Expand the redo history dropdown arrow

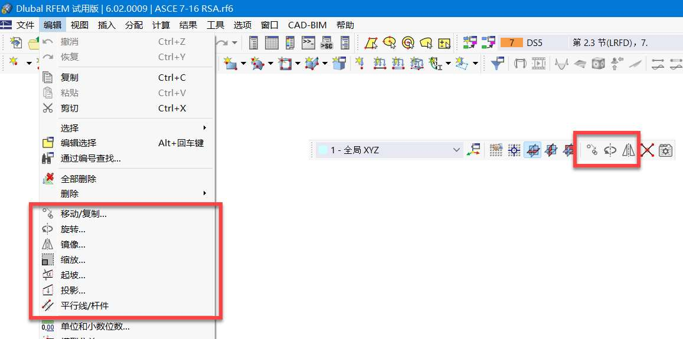tap(235, 42)
